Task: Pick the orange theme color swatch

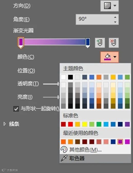Action: pyautogui.click(x=99, y=77)
